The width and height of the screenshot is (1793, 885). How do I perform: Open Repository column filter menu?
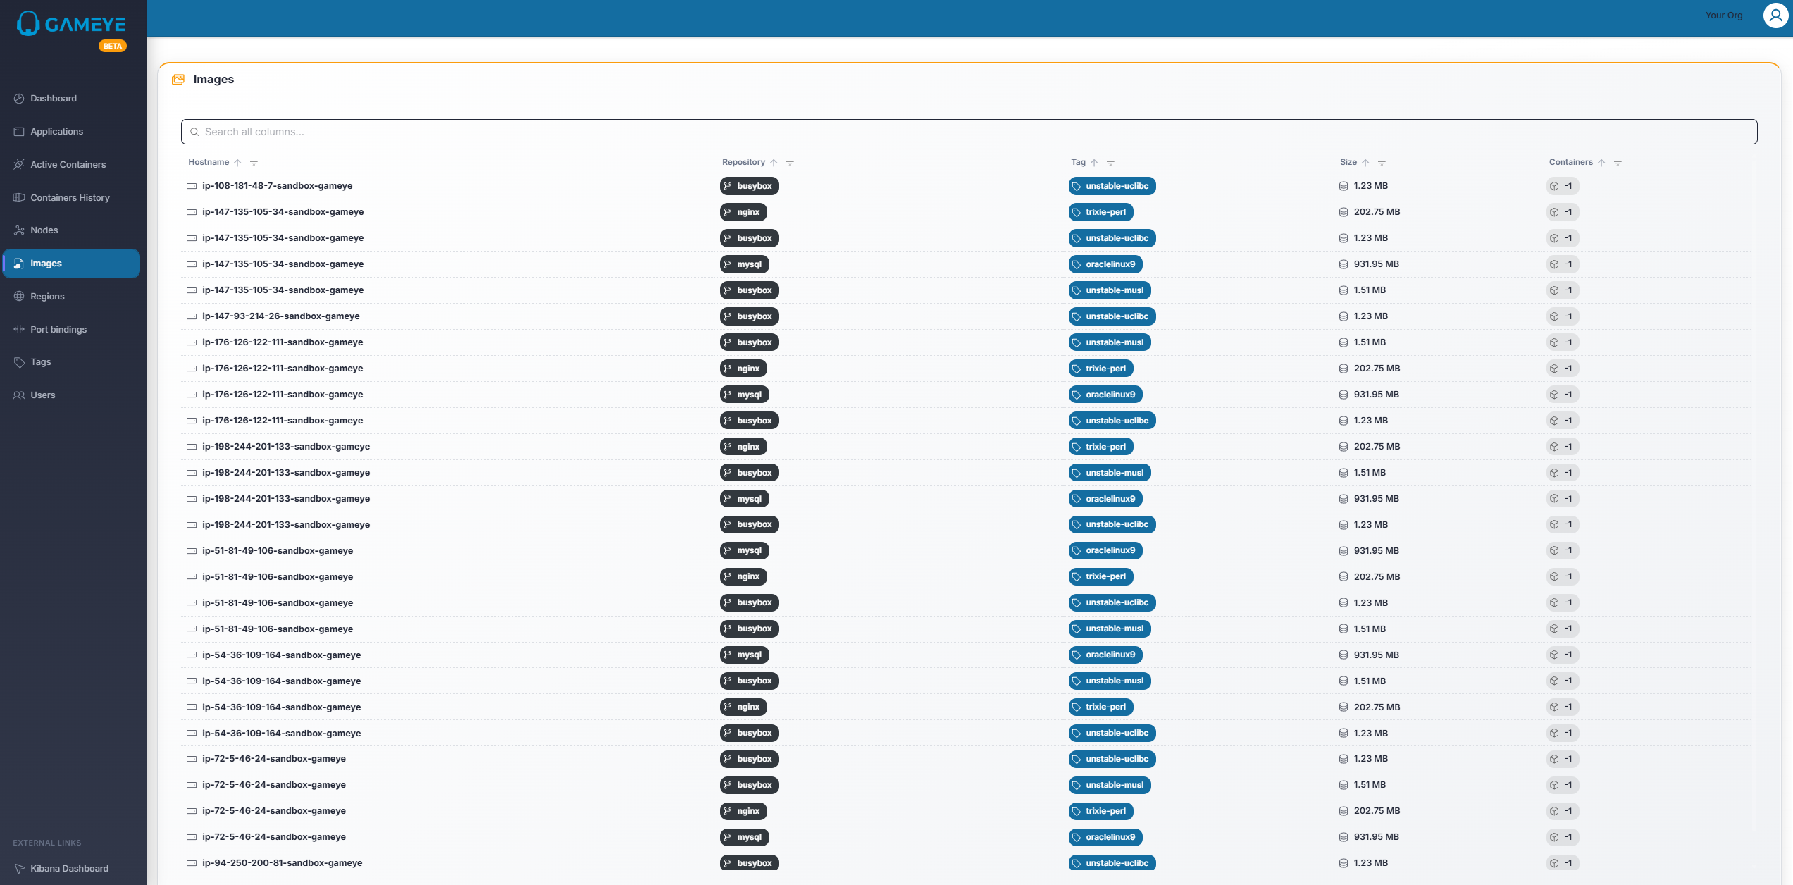click(790, 163)
